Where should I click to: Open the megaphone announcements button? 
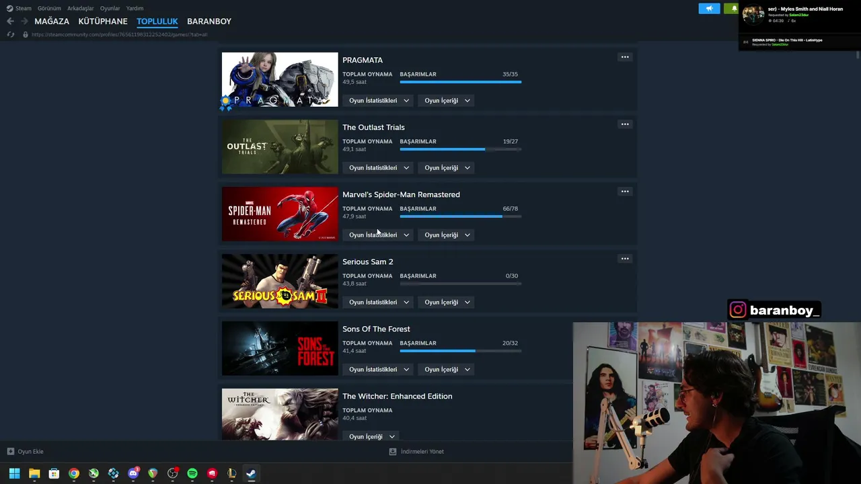(709, 8)
